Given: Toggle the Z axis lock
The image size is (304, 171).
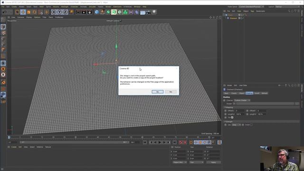Looking at the screenshot, I should click(x=65, y=12).
